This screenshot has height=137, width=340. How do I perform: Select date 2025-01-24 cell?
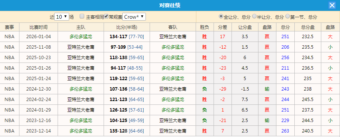(x=39, y=78)
